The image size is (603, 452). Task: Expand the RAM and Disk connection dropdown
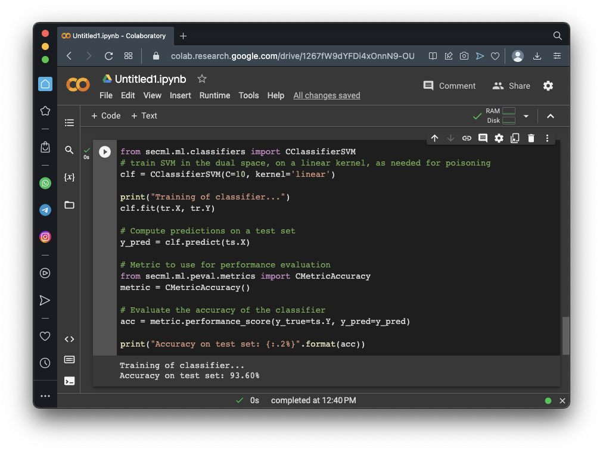pos(526,116)
